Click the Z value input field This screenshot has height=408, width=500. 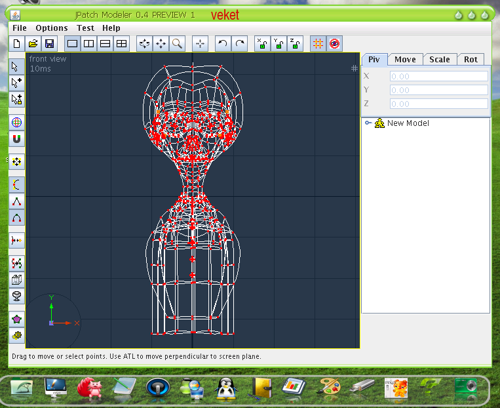coord(439,104)
